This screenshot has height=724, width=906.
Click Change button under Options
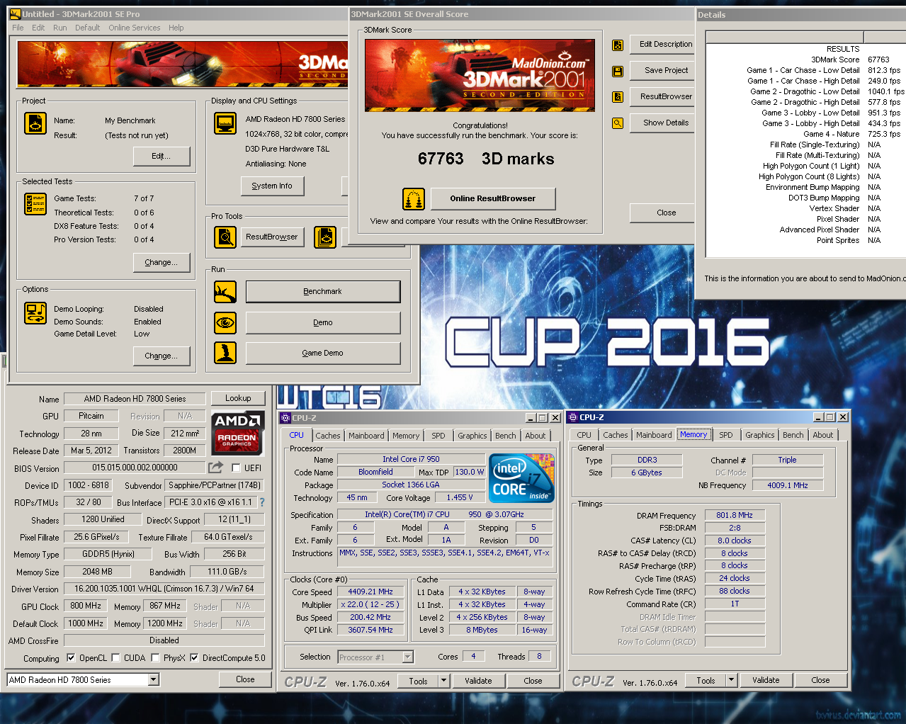tap(162, 356)
